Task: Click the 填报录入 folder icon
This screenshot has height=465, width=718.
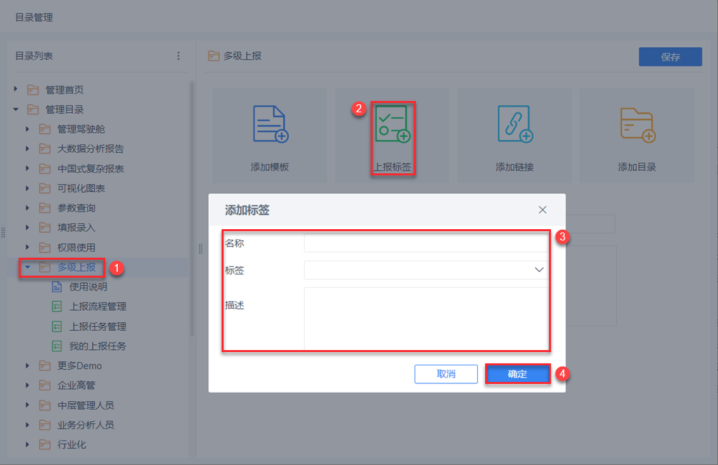Action: point(45,227)
